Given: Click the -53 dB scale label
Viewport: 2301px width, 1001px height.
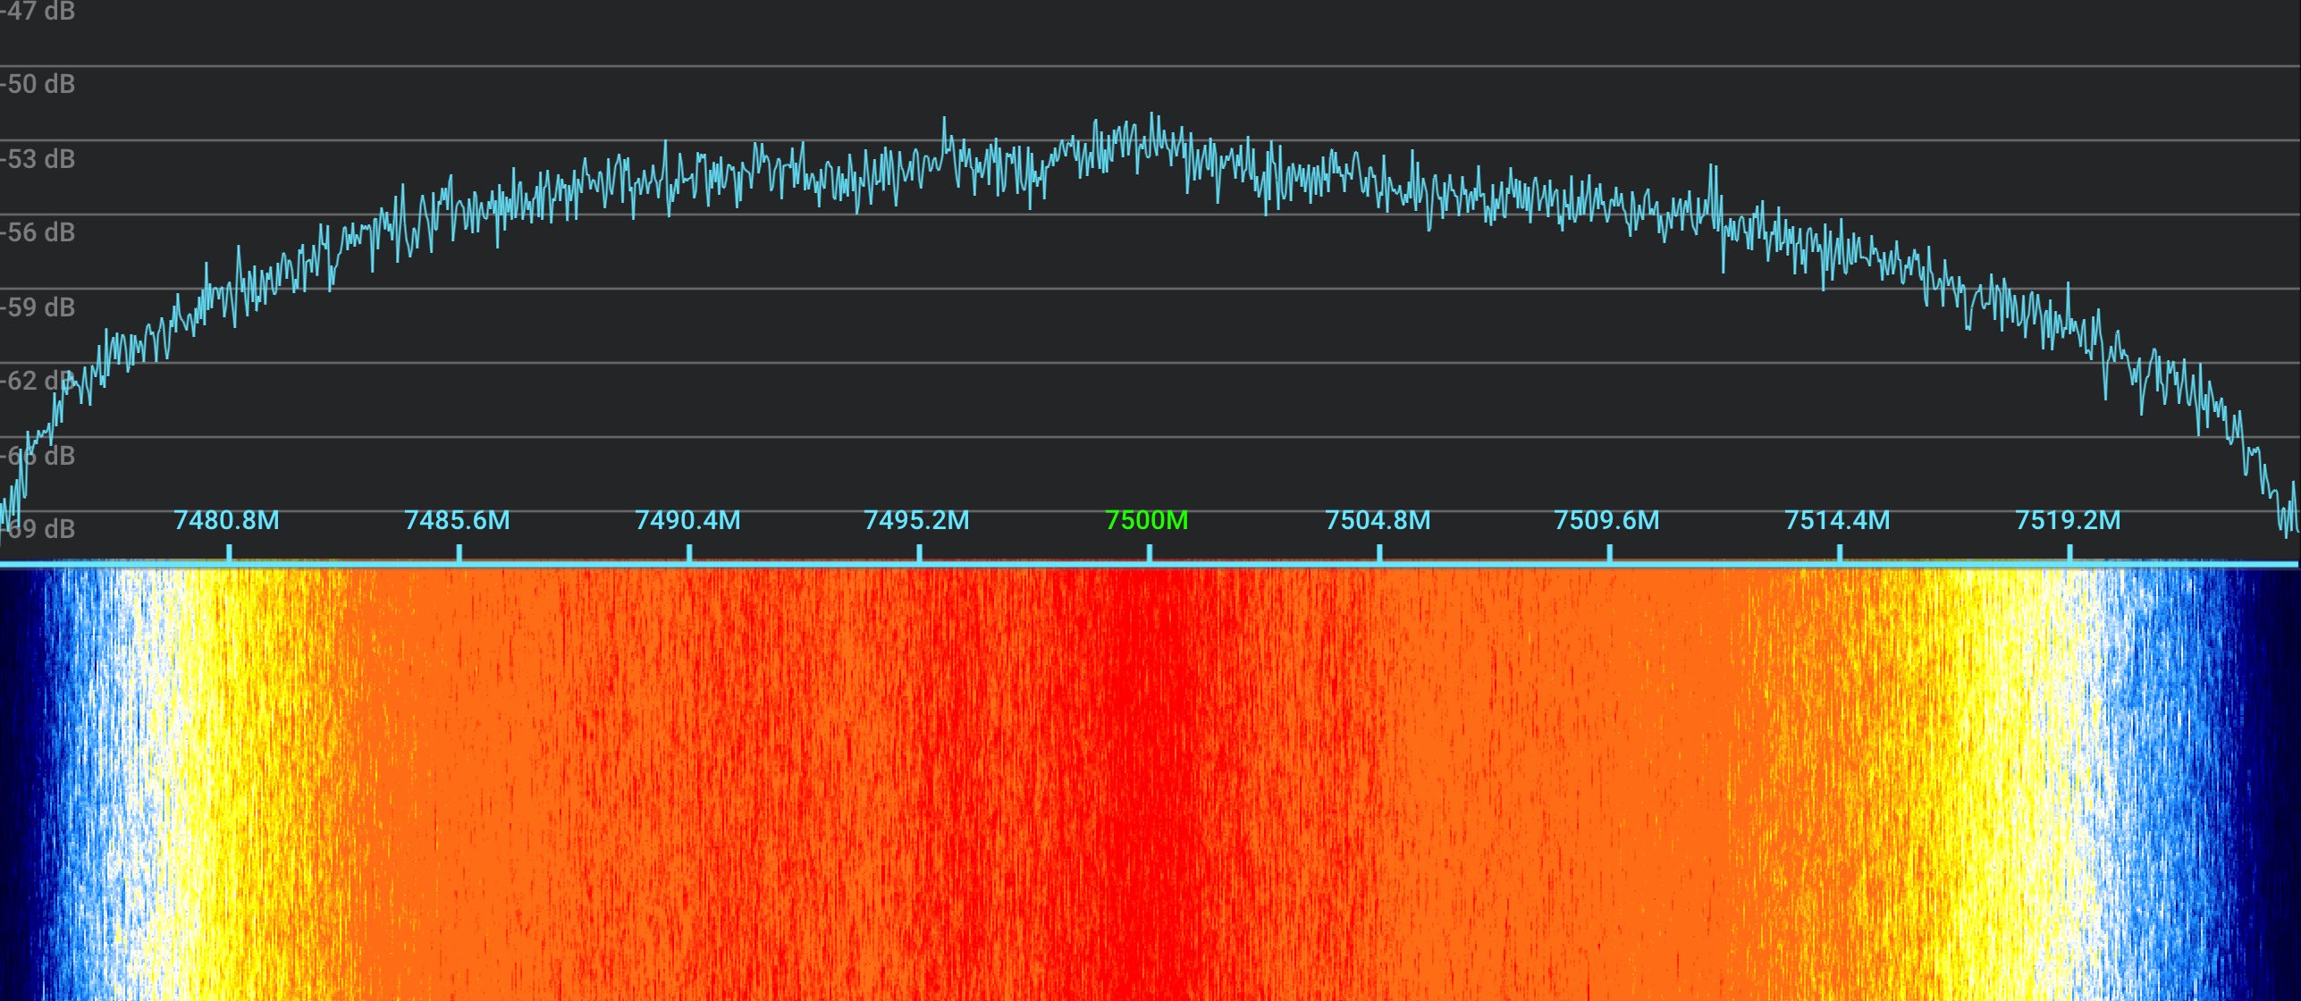Looking at the screenshot, I should tap(38, 160).
